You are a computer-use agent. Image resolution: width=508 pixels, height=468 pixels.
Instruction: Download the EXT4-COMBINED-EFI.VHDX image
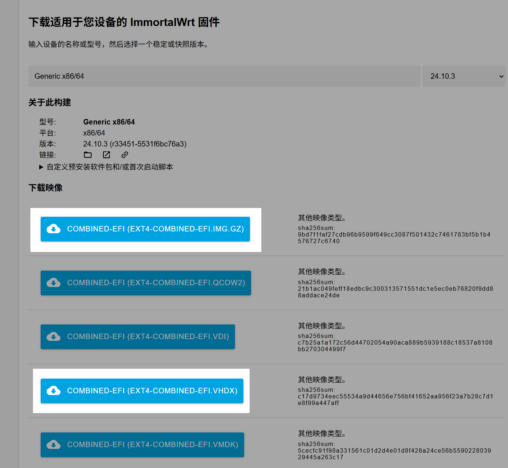click(152, 391)
